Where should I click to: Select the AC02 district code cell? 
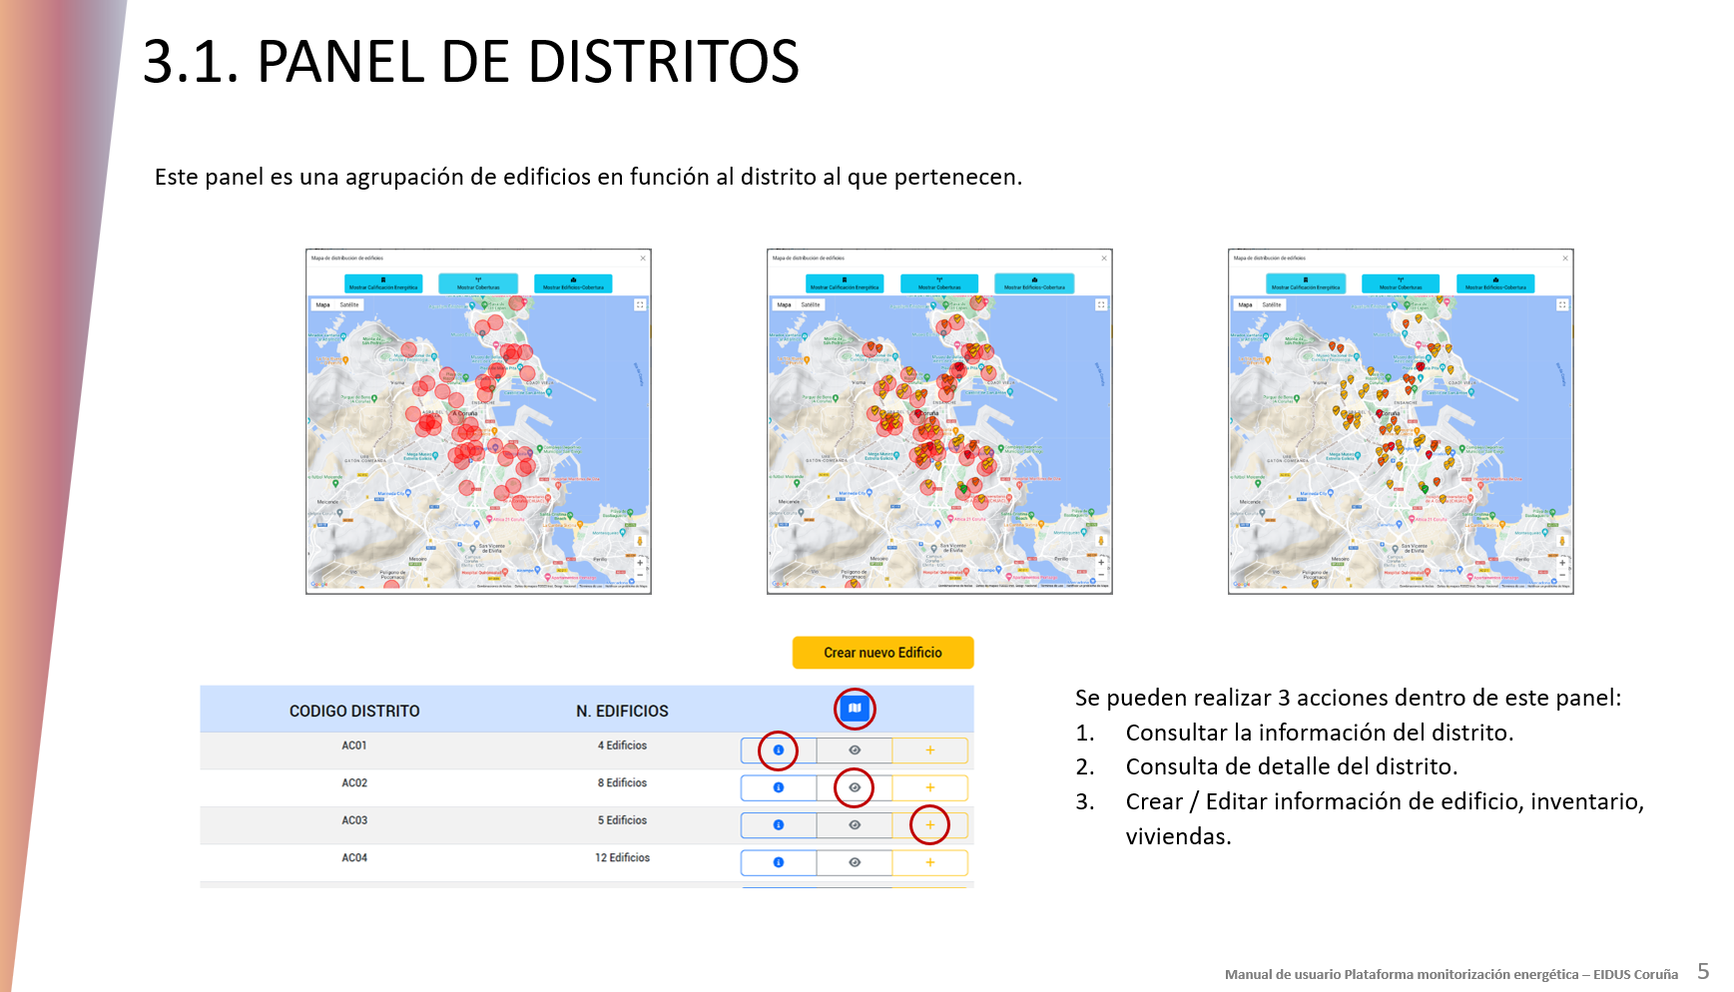(354, 783)
